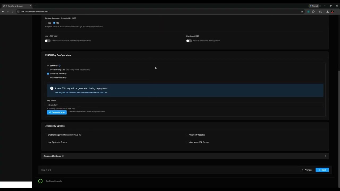Click the RAZ info icon
340x191 pixels.
[80, 135]
